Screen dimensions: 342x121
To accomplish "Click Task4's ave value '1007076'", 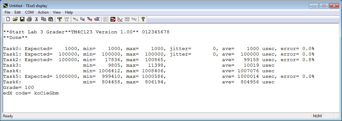I will click(x=249, y=71).
